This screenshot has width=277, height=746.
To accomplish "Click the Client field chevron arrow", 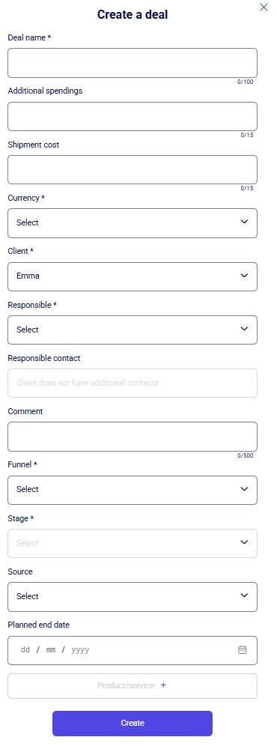I will click(244, 276).
